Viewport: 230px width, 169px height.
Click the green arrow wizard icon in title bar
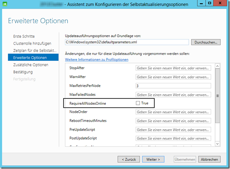5,4
